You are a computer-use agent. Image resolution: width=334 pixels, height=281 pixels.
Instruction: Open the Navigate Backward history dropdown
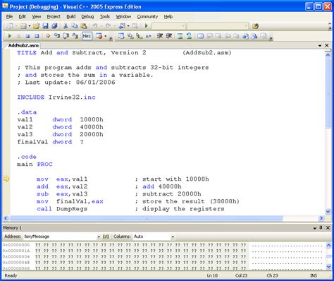click(128, 26)
